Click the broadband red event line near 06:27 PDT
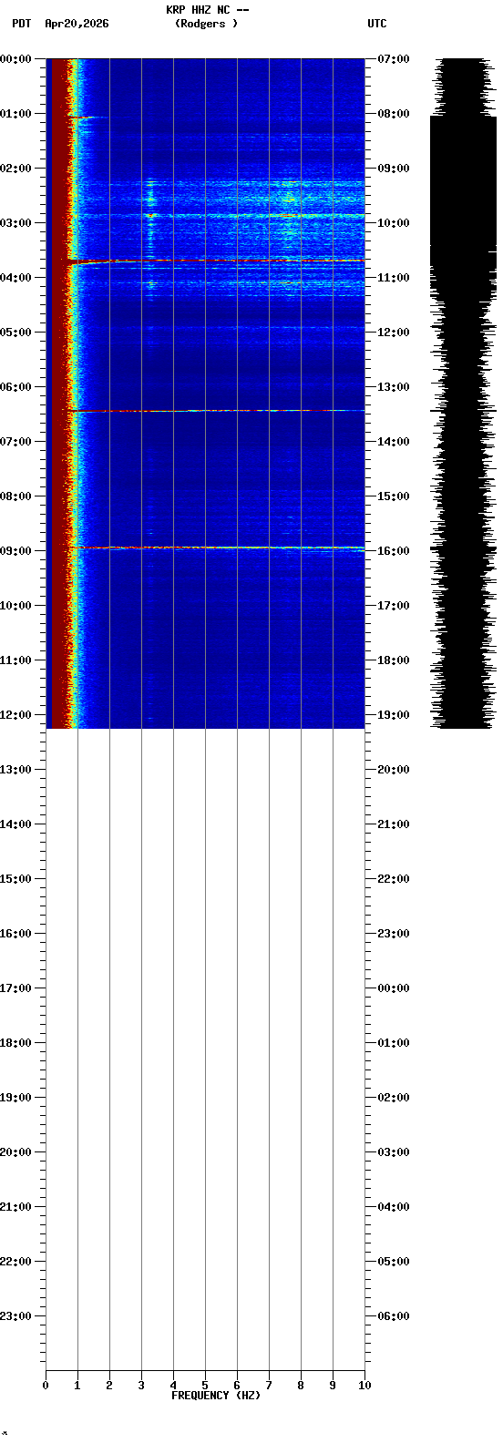The width and height of the screenshot is (503, 1443). tap(217, 411)
